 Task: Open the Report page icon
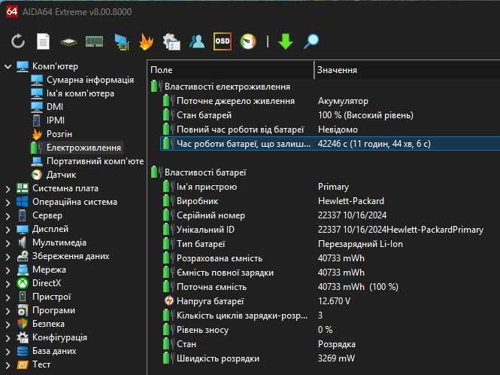tap(43, 41)
